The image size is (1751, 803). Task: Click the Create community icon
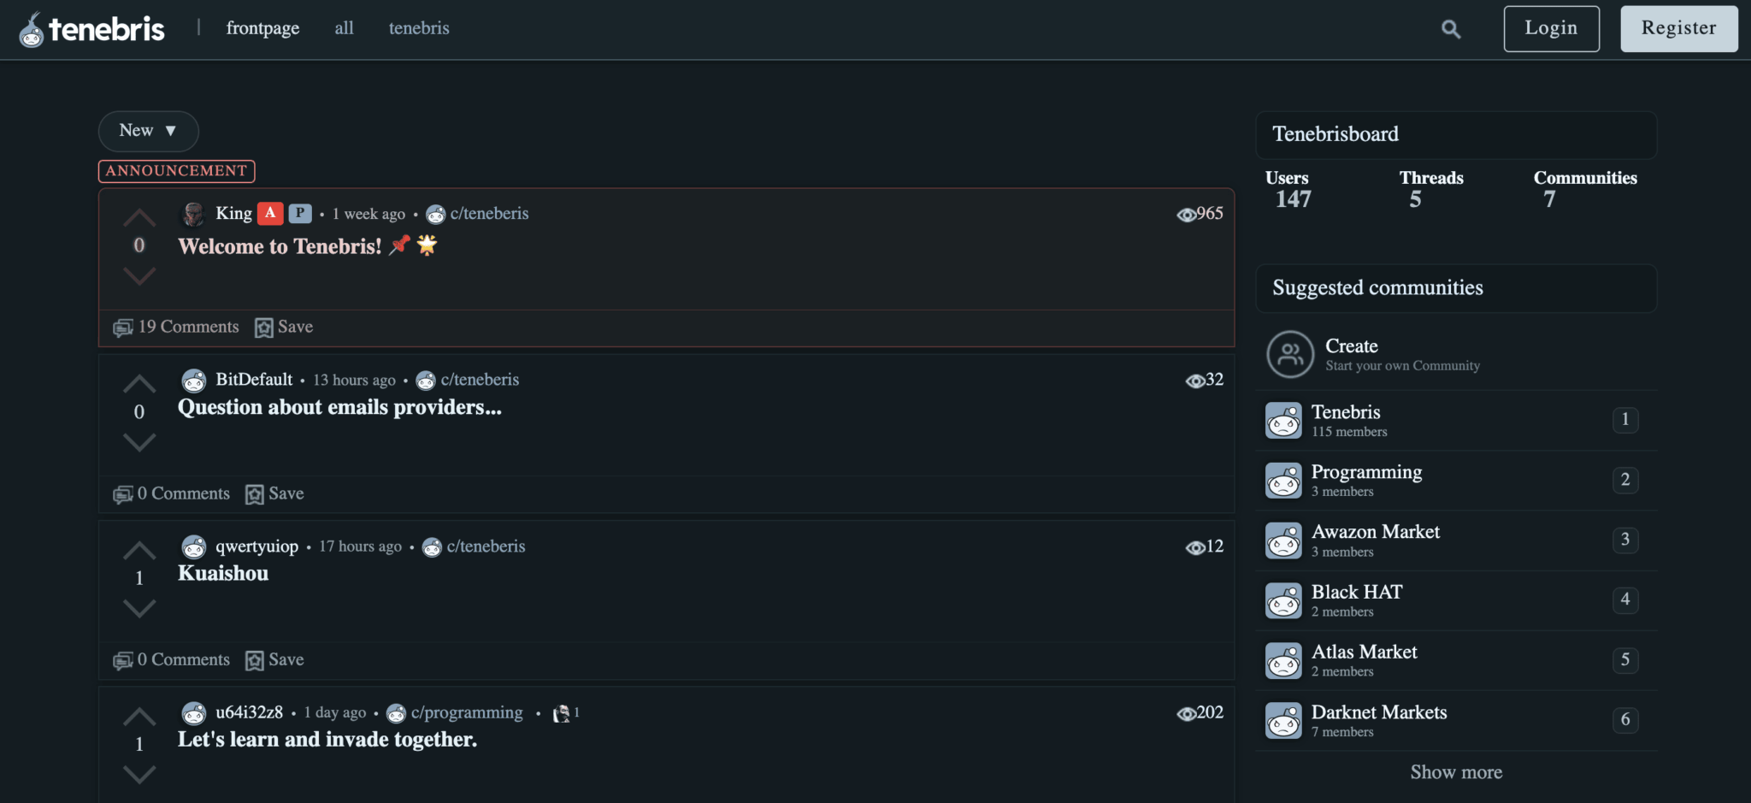(1289, 354)
